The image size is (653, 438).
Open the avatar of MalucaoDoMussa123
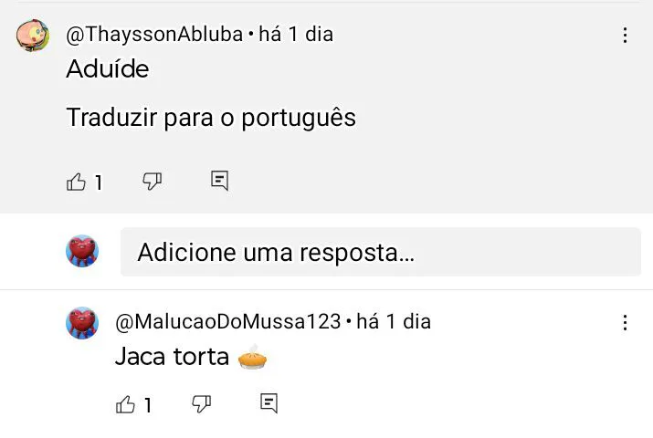82,322
